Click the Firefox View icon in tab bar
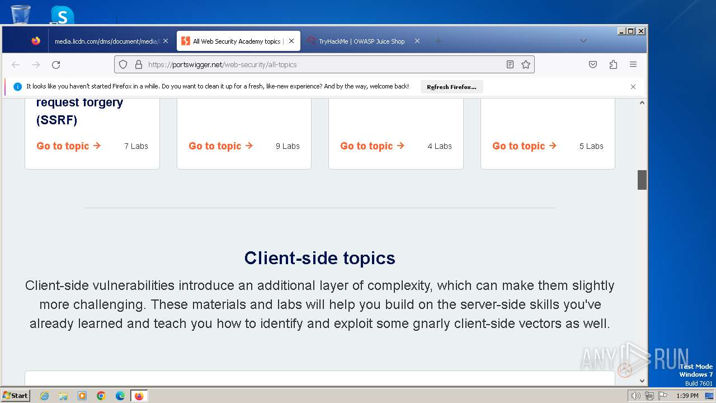Image resolution: width=716 pixels, height=403 pixels. coord(36,41)
